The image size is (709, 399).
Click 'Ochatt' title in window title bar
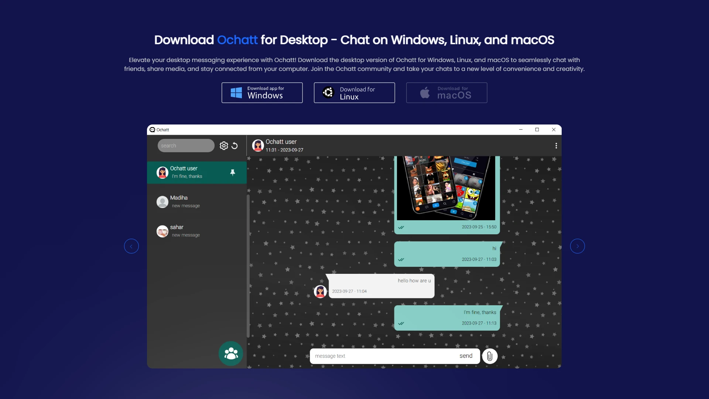point(162,130)
